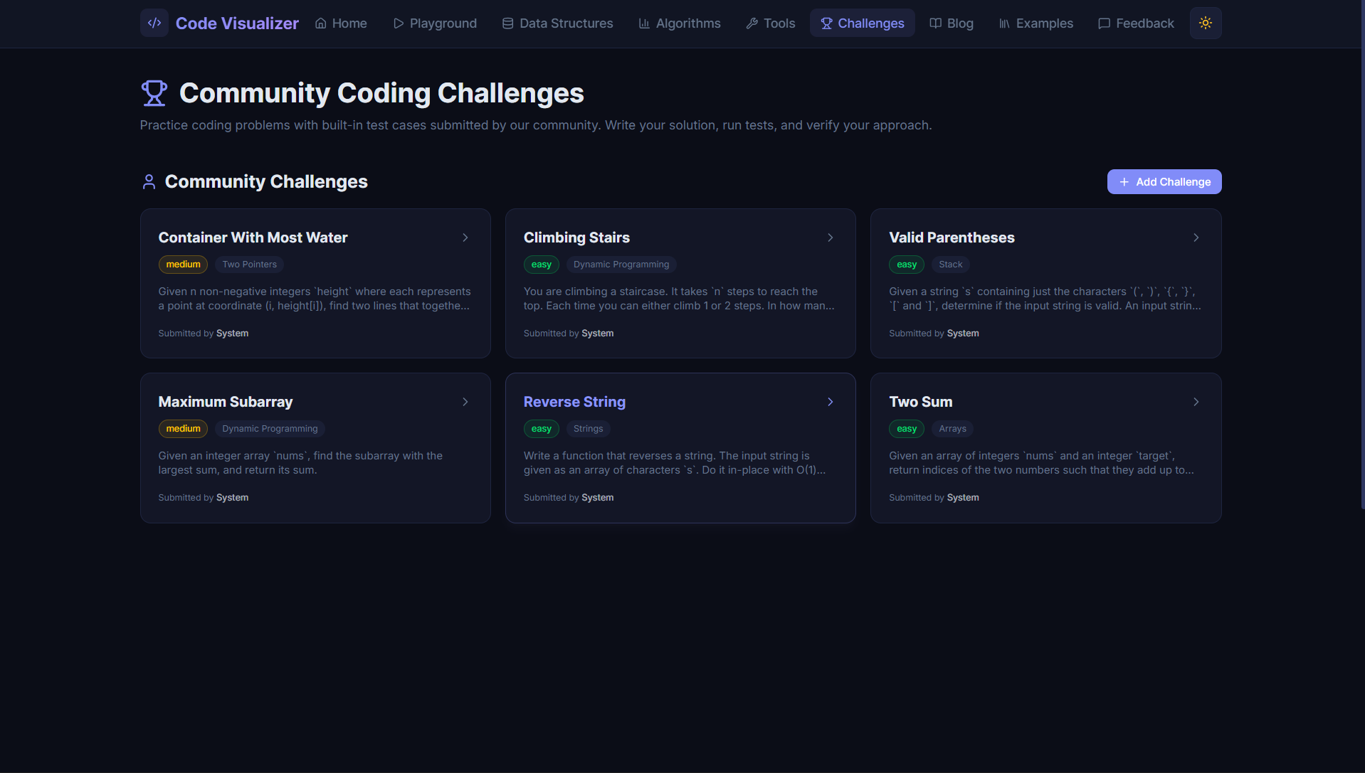Click the Community Challenges section heading
The height and width of the screenshot is (773, 1365).
pos(266,182)
